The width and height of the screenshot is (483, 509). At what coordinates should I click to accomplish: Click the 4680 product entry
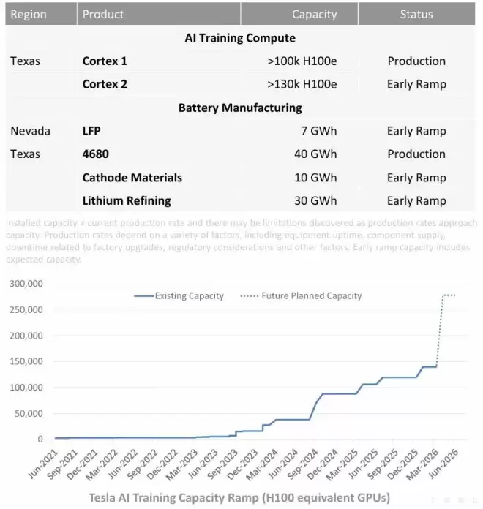click(95, 154)
